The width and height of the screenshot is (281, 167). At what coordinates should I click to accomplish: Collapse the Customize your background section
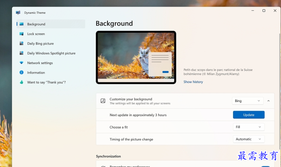269,101
